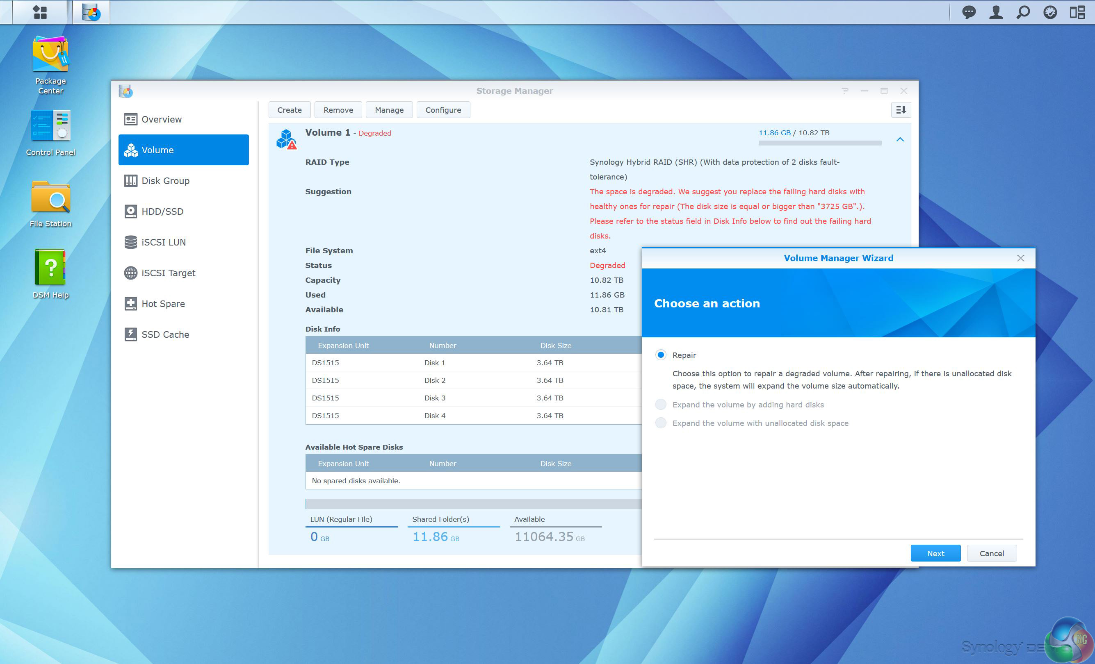Open user options menu icon
The width and height of the screenshot is (1095, 664).
[996, 12]
